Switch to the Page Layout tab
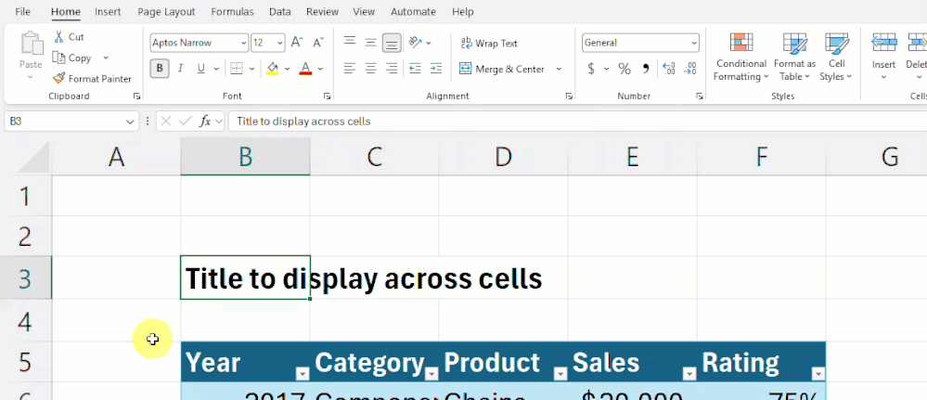This screenshot has height=400, width=927. [x=166, y=11]
